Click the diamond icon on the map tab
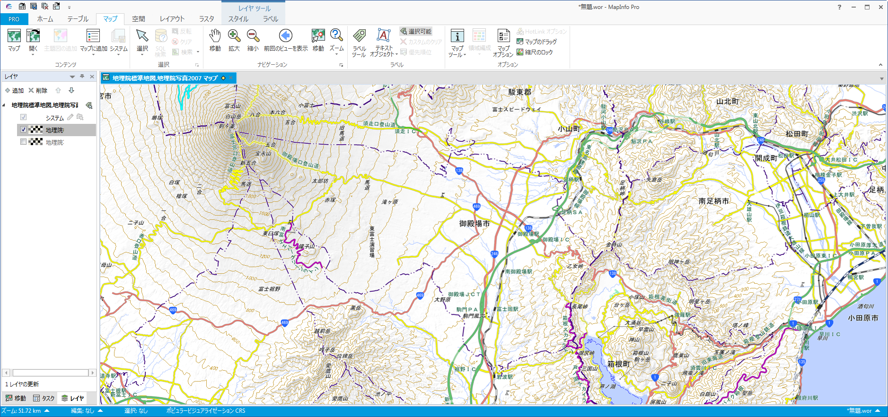Image resolution: width=888 pixels, height=417 pixels. (223, 78)
